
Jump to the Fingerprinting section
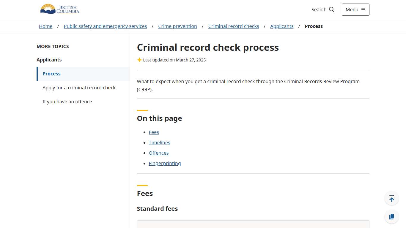[x=165, y=163]
